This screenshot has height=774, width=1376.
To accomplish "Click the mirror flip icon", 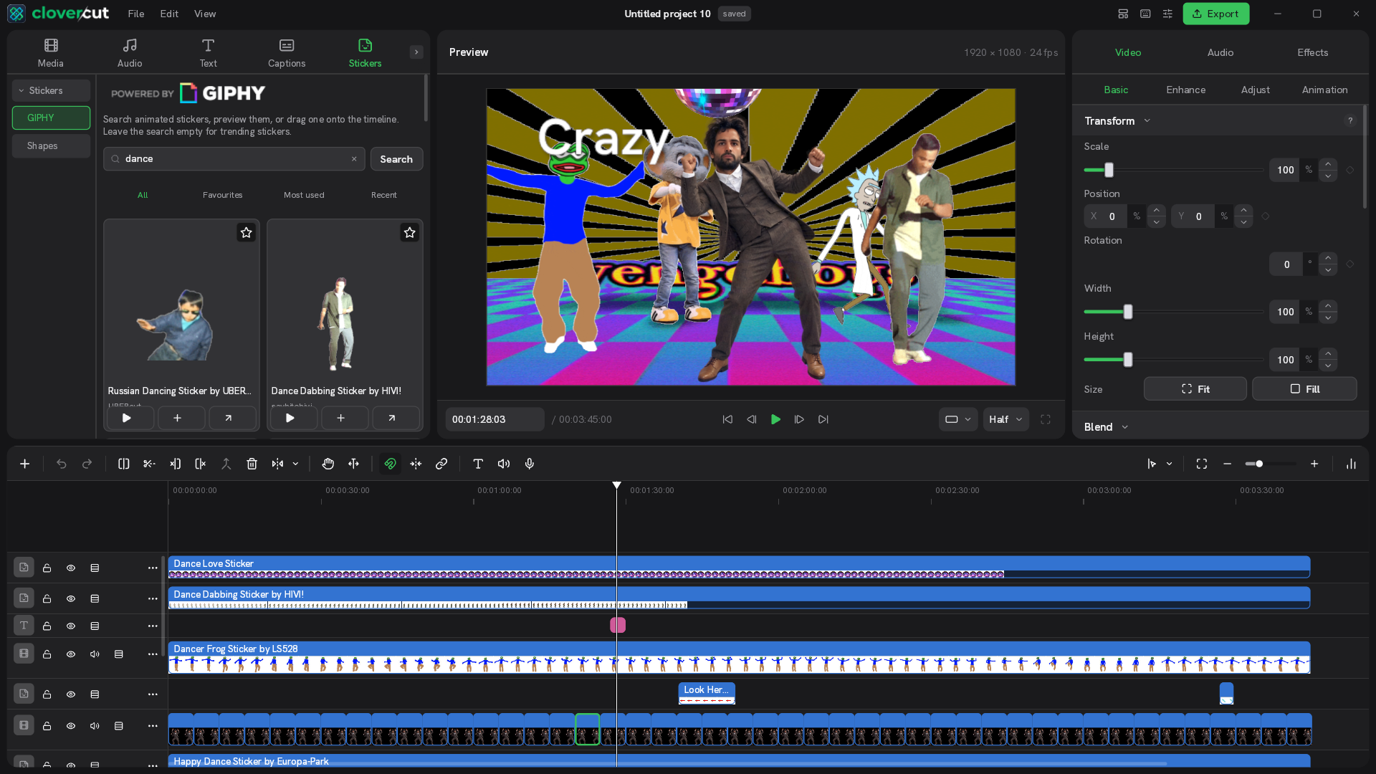I will pyautogui.click(x=277, y=464).
